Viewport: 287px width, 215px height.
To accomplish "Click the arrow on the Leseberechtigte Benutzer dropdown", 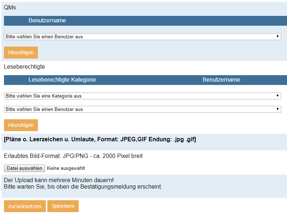I will (x=277, y=109).
